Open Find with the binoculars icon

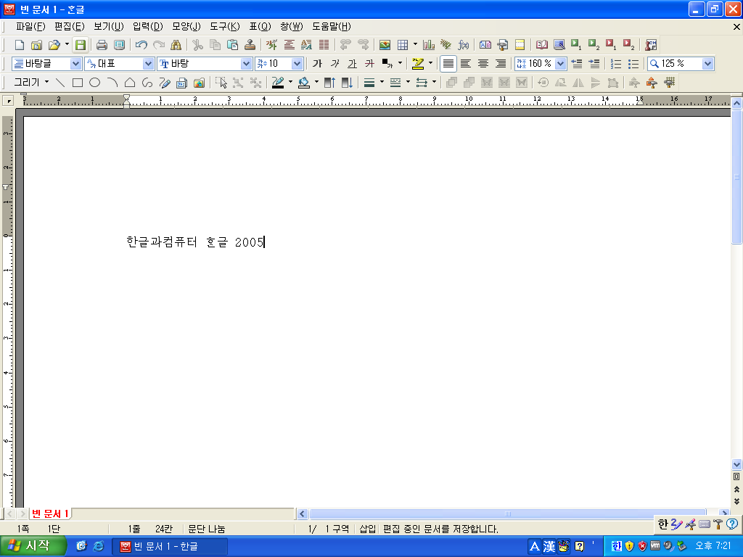(176, 45)
